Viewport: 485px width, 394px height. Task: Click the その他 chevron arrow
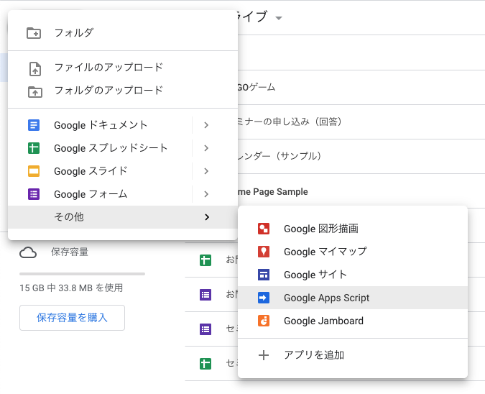(207, 217)
